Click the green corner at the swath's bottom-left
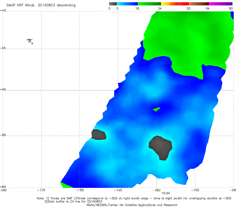The width and height of the screenshot is (236, 207). coord(66,185)
